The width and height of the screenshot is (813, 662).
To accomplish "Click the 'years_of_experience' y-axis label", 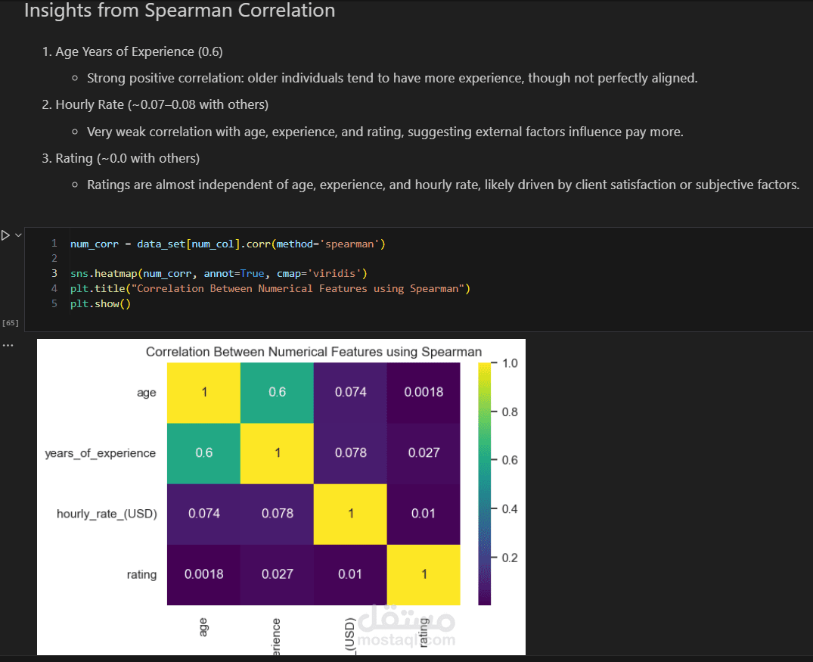I will (100, 453).
